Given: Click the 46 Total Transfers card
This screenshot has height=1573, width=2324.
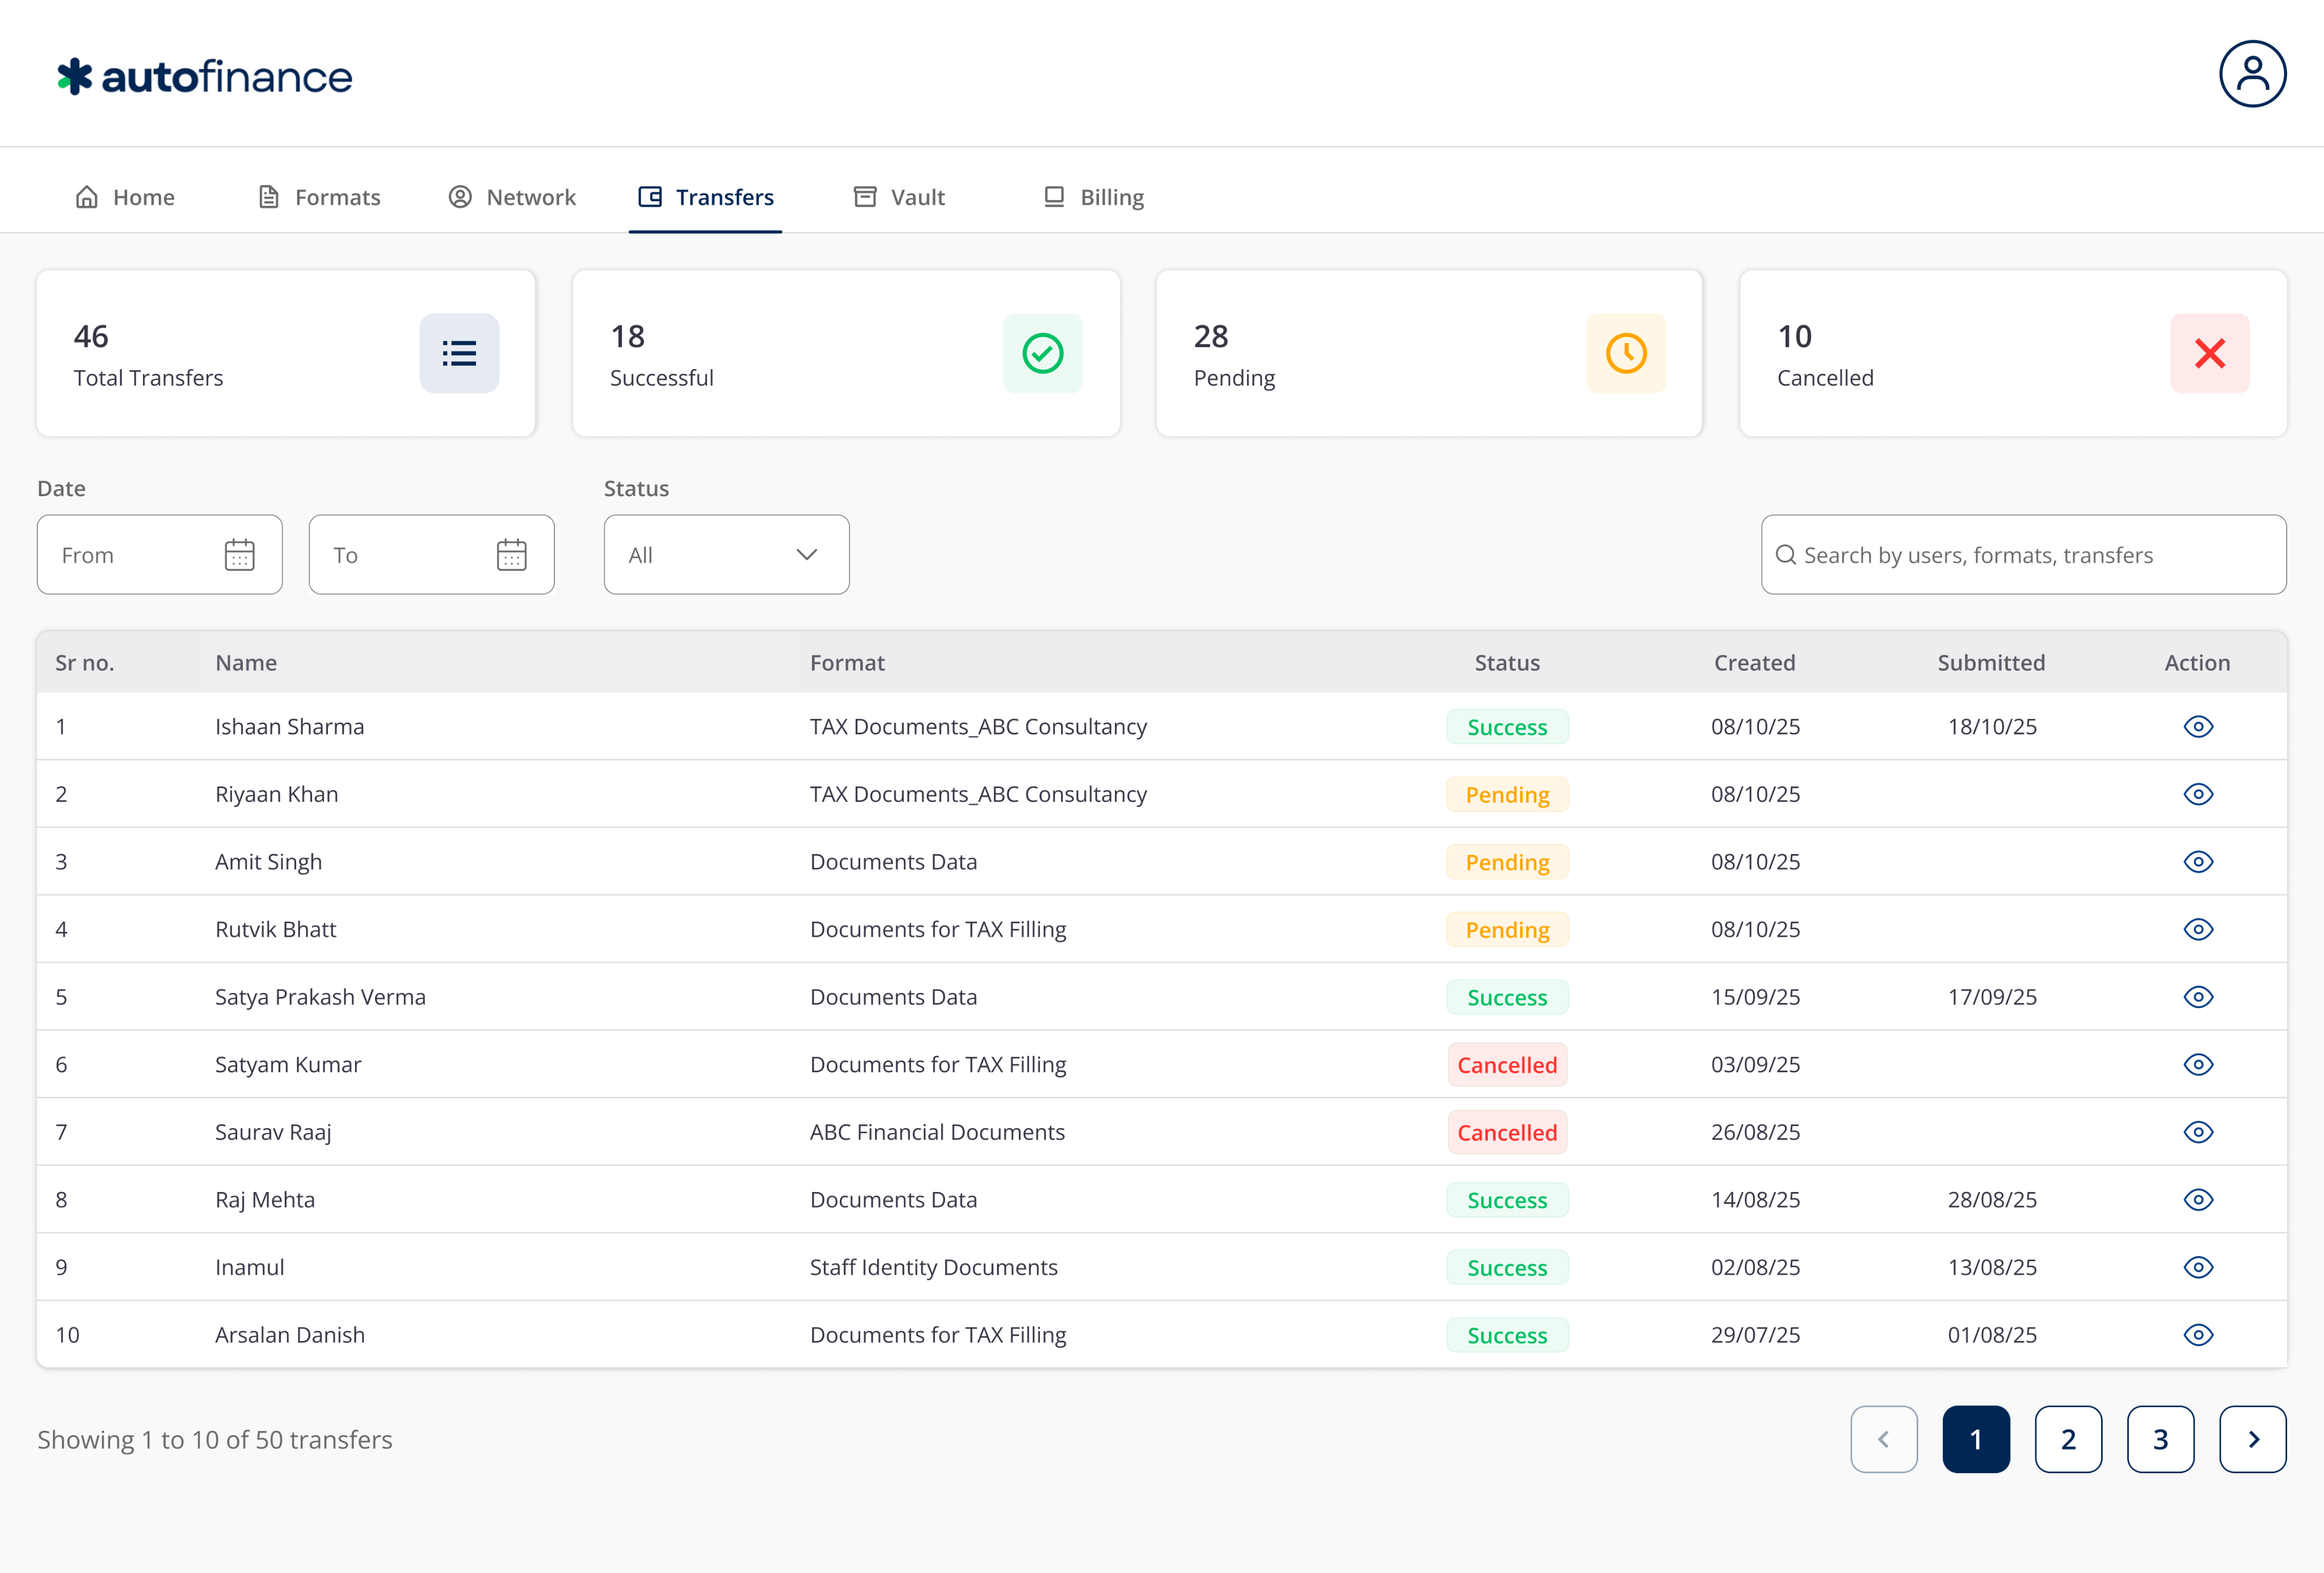Looking at the screenshot, I should (286, 353).
